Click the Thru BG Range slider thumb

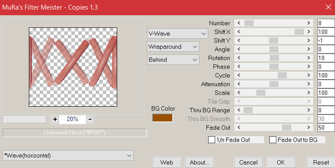pos(248,110)
